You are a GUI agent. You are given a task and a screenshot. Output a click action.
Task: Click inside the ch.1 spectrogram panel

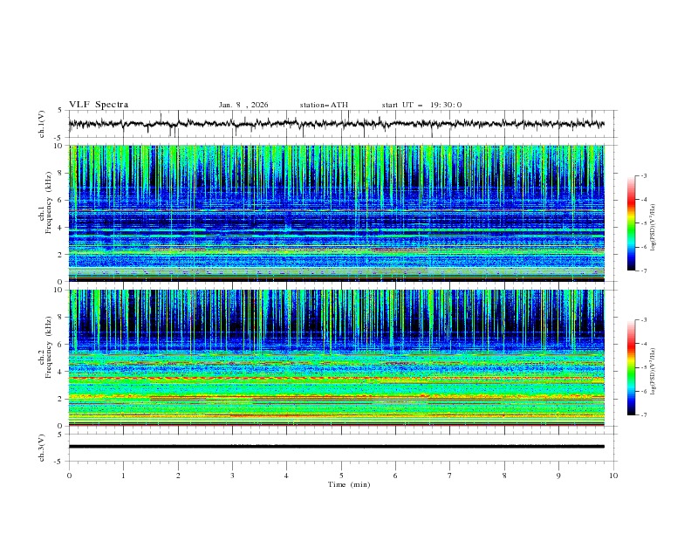click(x=337, y=213)
